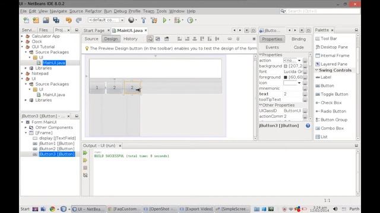
Task: Collapse the Other Properties section
Action: tap(261, 105)
